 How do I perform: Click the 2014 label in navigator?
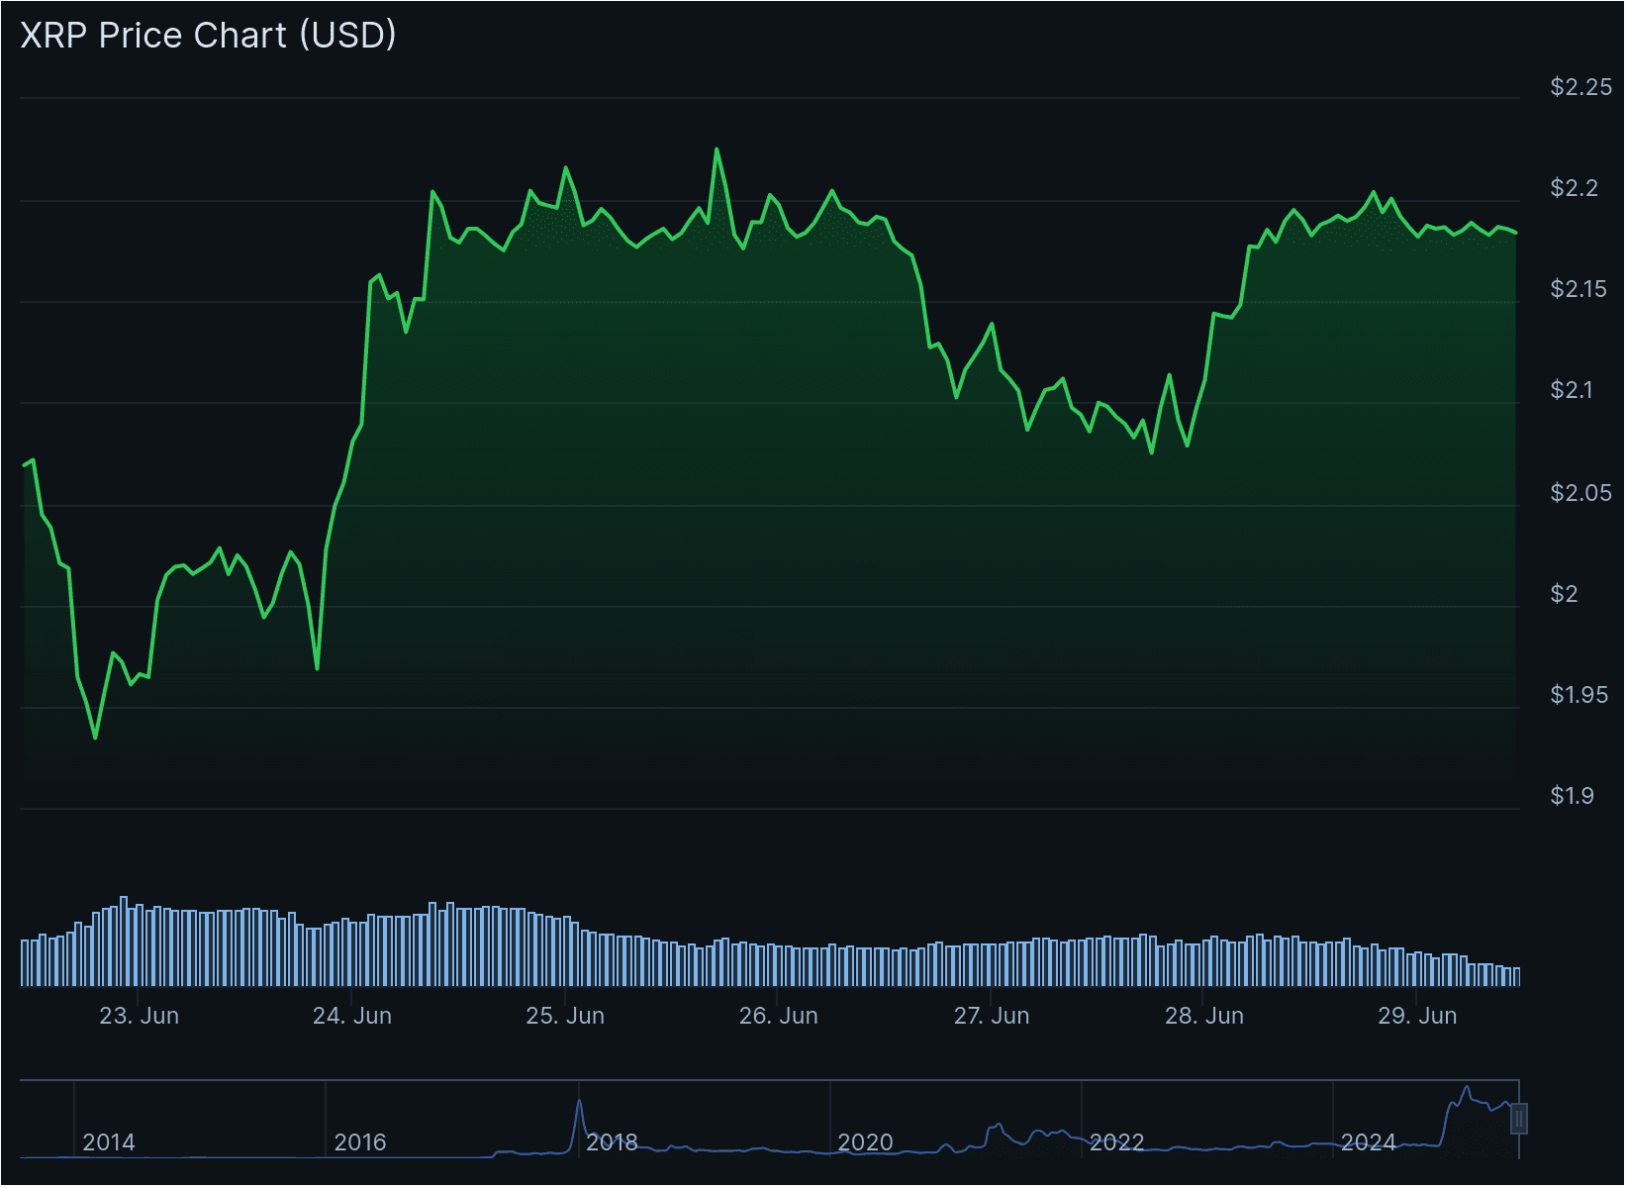pyautogui.click(x=109, y=1142)
